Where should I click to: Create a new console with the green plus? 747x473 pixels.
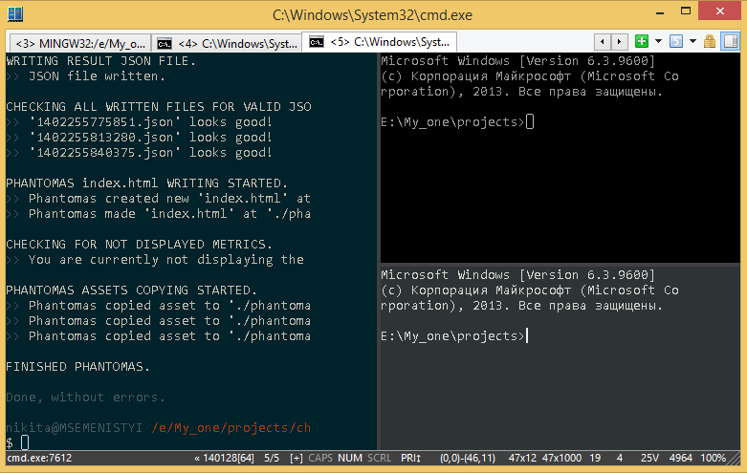(x=642, y=41)
